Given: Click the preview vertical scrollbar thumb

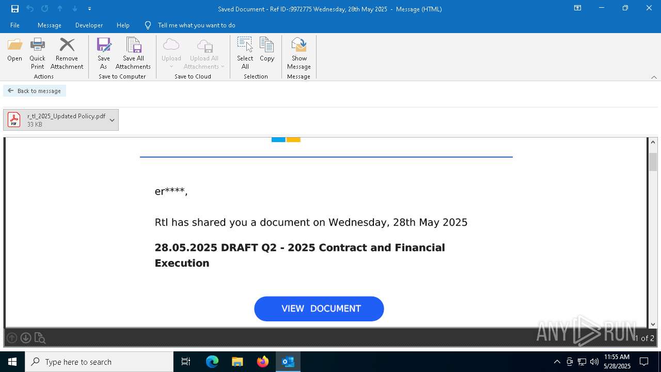Looking at the screenshot, I should pyautogui.click(x=653, y=162).
